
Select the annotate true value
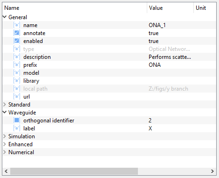(153, 33)
